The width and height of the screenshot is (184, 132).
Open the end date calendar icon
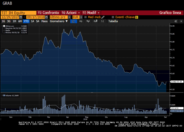(46, 17)
